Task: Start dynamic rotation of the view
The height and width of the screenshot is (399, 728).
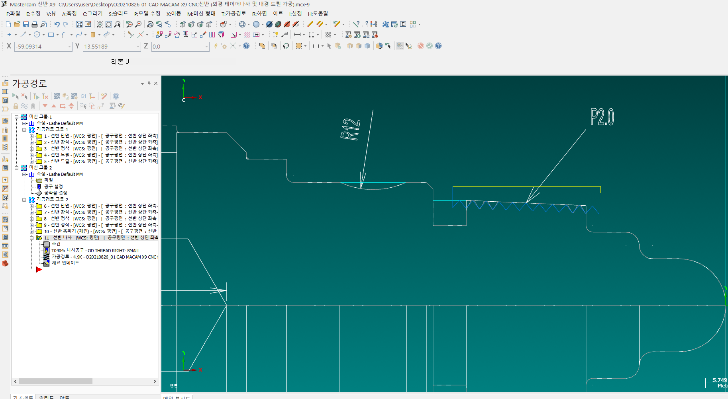Action: pos(150,24)
